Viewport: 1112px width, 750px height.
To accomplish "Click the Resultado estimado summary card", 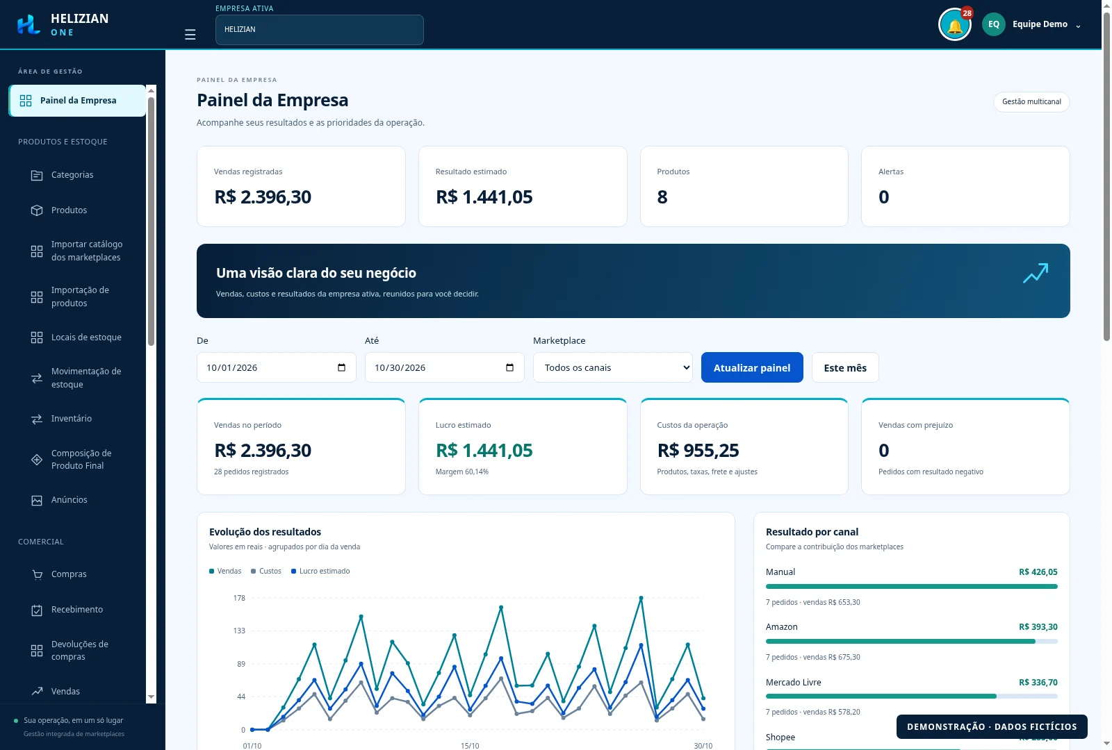I will coord(523,186).
